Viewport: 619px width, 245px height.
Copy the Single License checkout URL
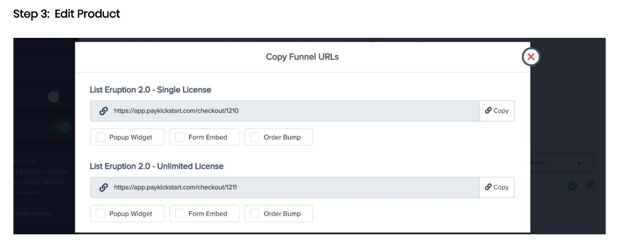point(496,111)
